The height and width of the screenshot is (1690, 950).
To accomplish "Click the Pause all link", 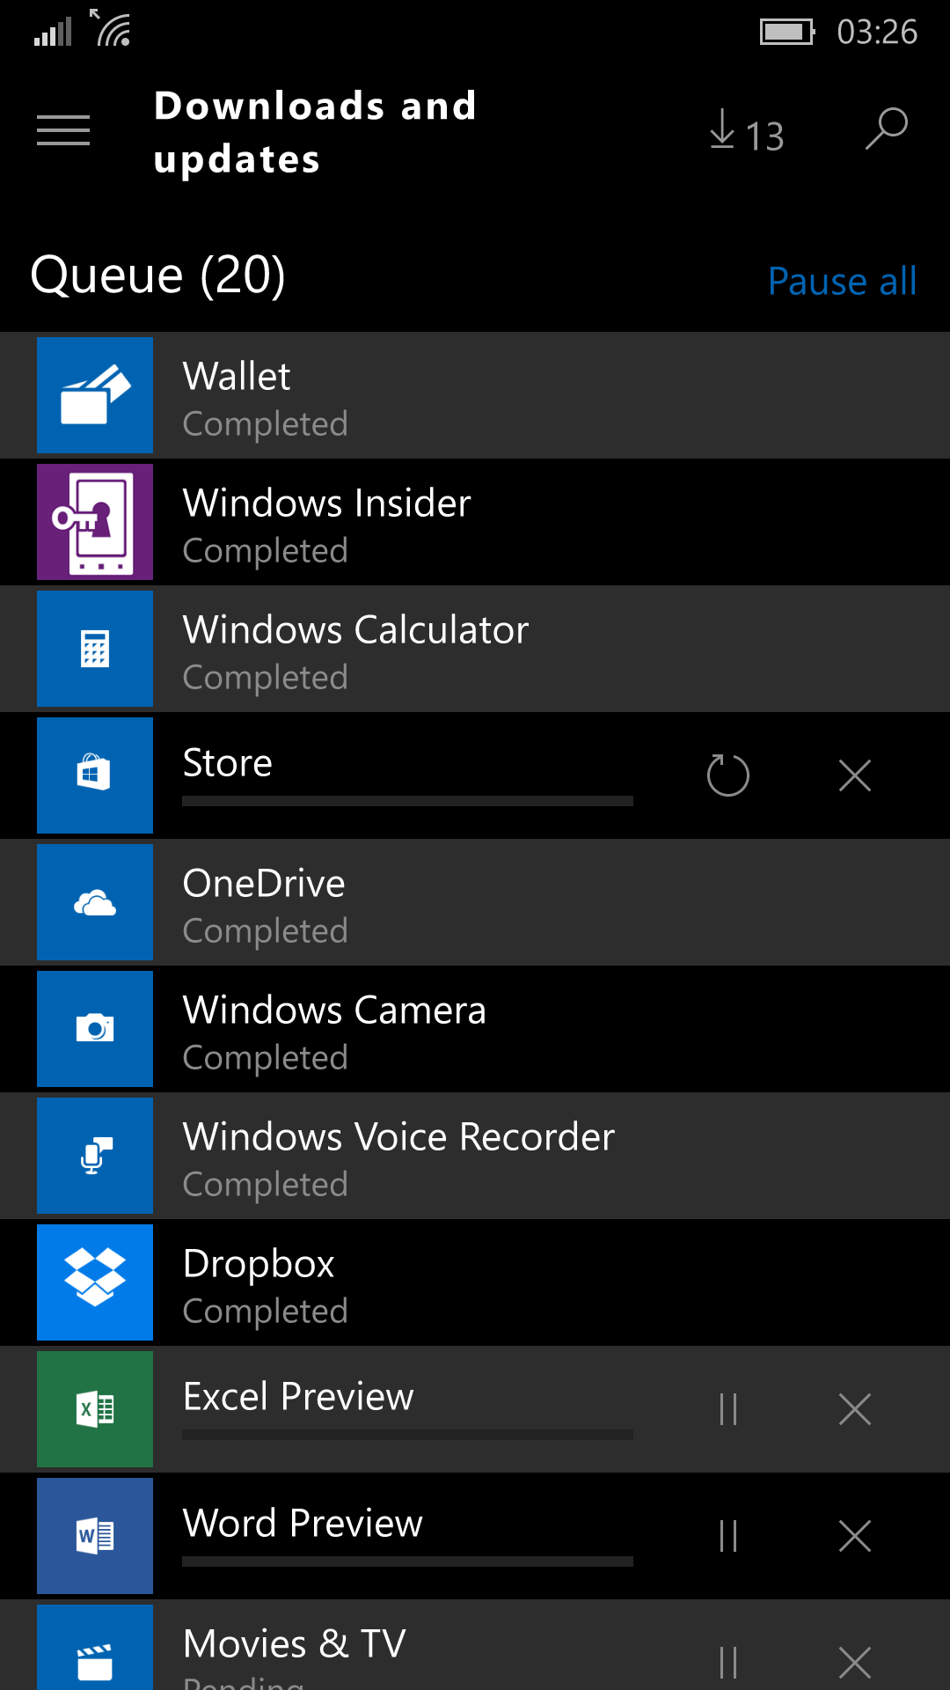I will pyautogui.click(x=842, y=282).
